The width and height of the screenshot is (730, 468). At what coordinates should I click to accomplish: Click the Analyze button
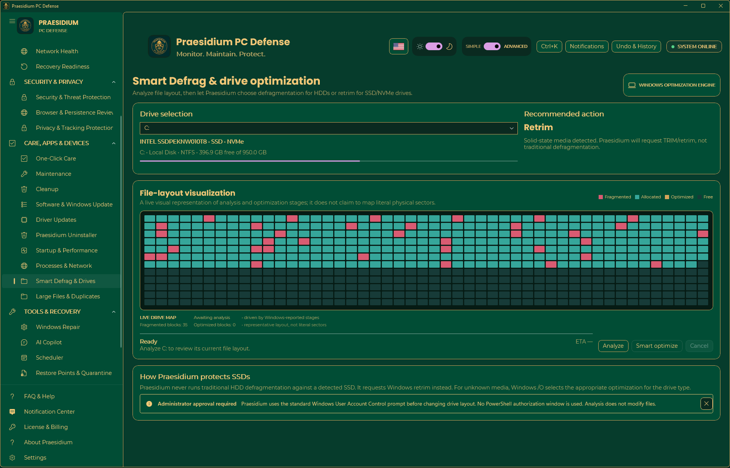click(x=613, y=346)
